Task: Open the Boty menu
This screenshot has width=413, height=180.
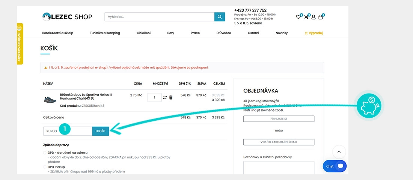Action: [171, 33]
